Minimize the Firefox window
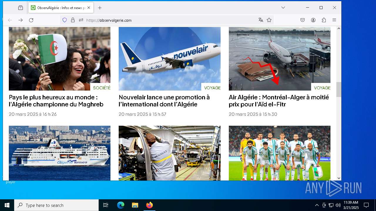 coord(308,8)
